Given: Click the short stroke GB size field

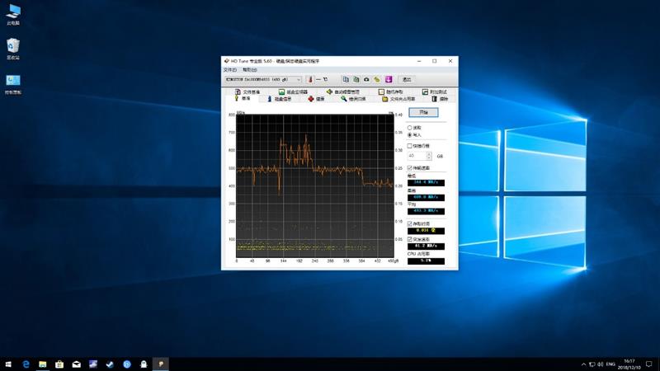Looking at the screenshot, I should click(x=417, y=156).
